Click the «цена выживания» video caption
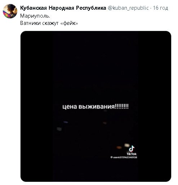The image size is (178, 185). (x=95, y=106)
